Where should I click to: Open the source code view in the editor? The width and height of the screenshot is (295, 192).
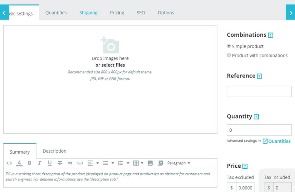pyautogui.click(x=9, y=163)
